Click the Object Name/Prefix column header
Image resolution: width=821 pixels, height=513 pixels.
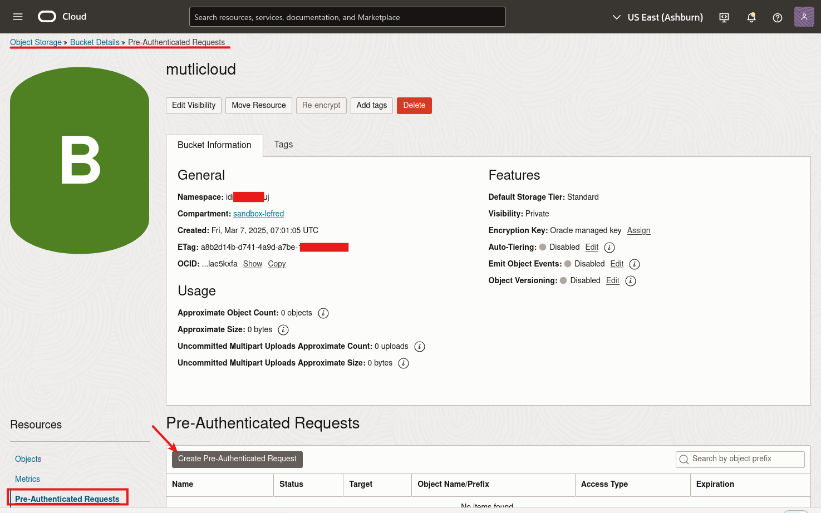tap(493, 485)
